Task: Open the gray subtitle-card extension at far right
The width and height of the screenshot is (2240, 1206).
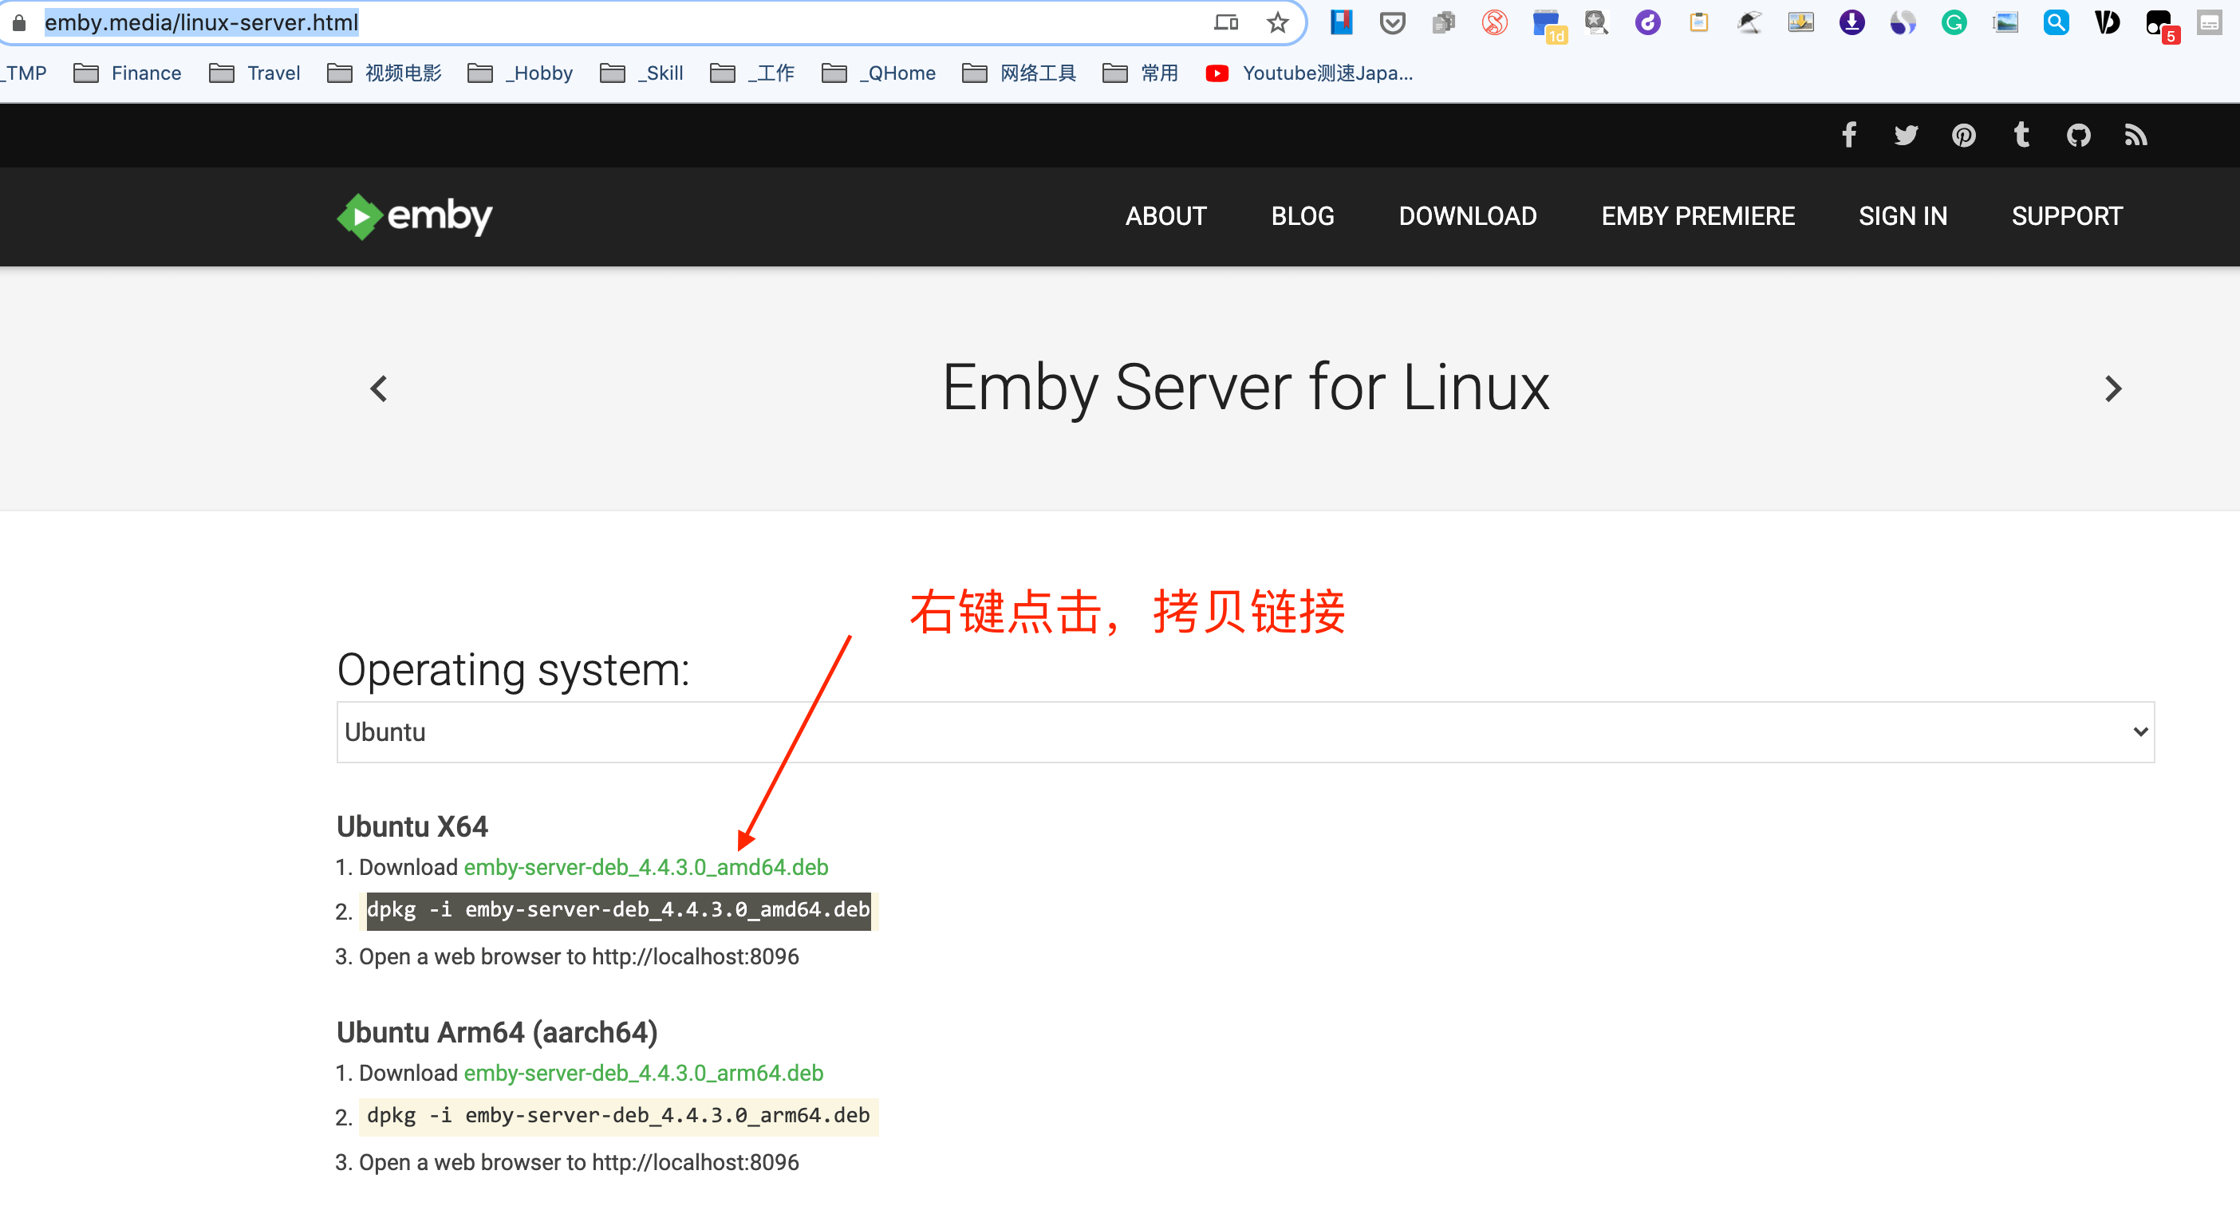Action: coord(2210,22)
